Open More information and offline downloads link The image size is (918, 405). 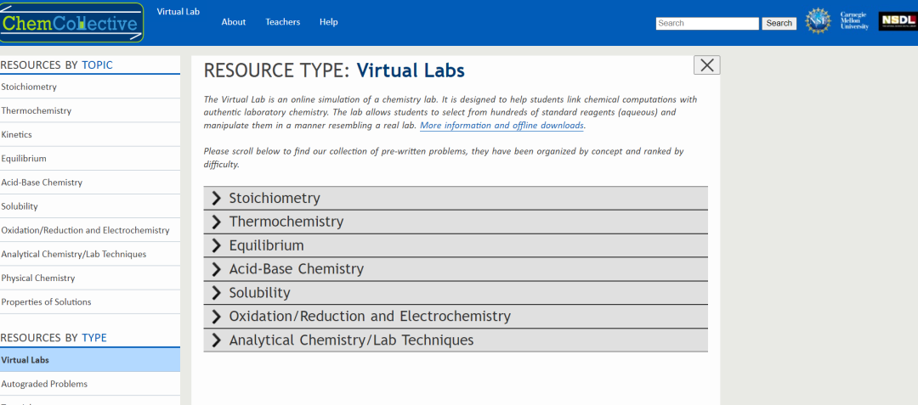(501, 126)
